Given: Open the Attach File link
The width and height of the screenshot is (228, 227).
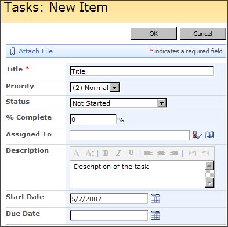Looking at the screenshot, I should [36, 51].
